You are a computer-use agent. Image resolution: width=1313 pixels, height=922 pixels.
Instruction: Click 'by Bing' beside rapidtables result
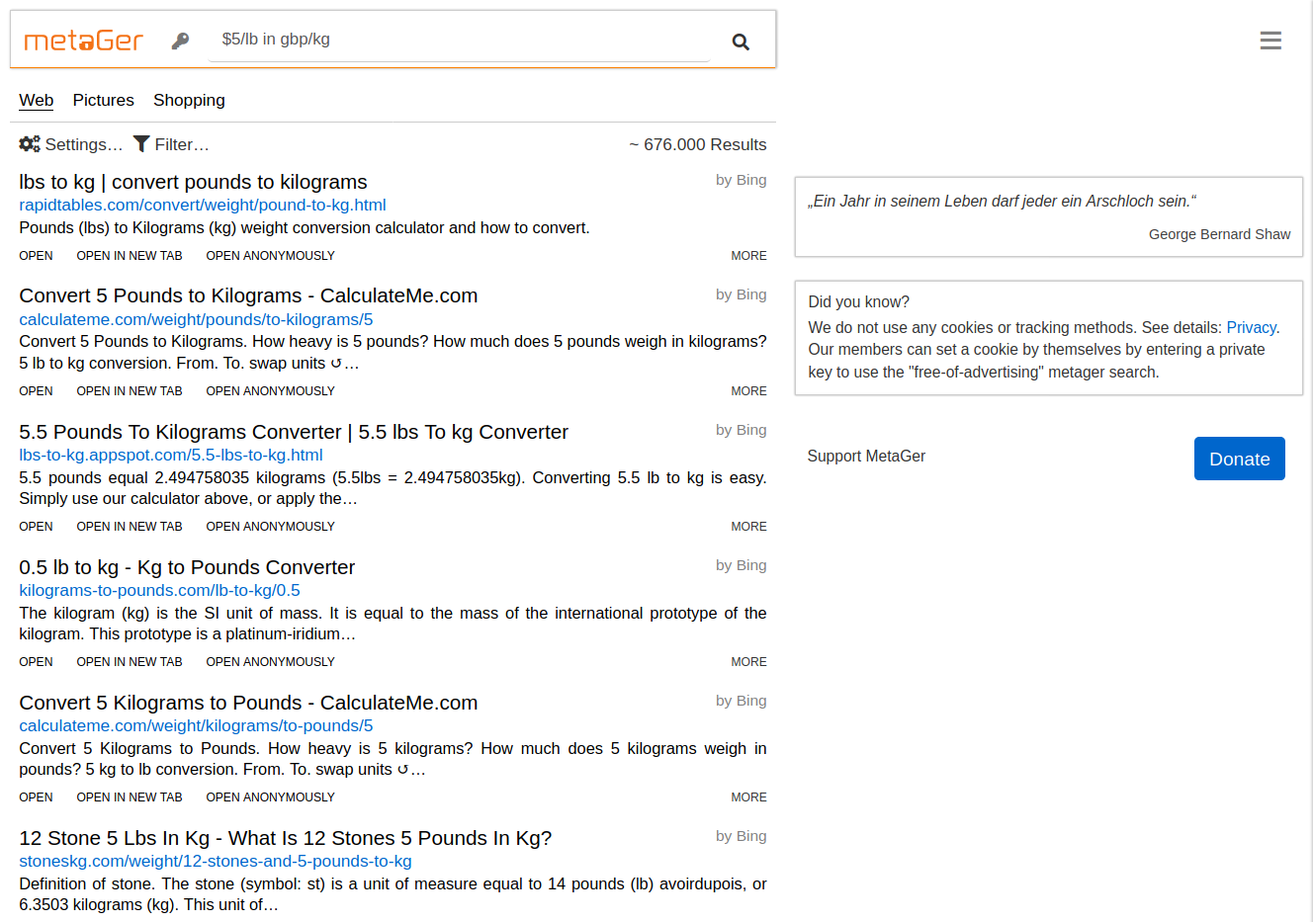coord(742,180)
